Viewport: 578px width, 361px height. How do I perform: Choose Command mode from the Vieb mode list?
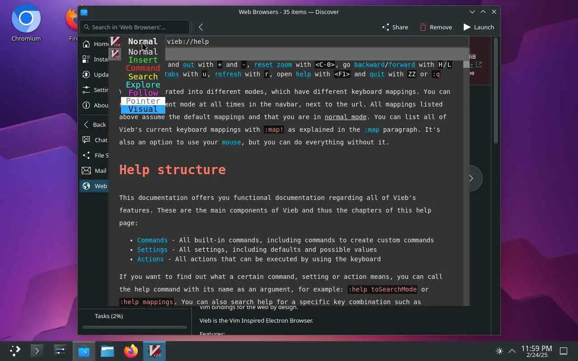pyautogui.click(x=143, y=68)
